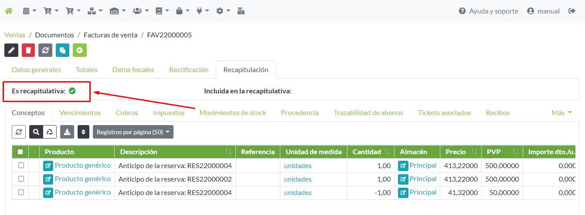Click the green play action button
The width and height of the screenshot is (585, 215).
pos(80,50)
